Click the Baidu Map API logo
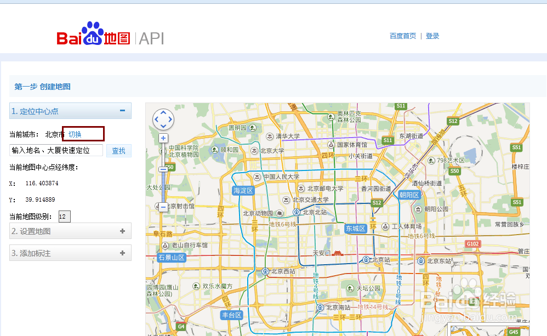The image size is (547, 336). click(110, 34)
